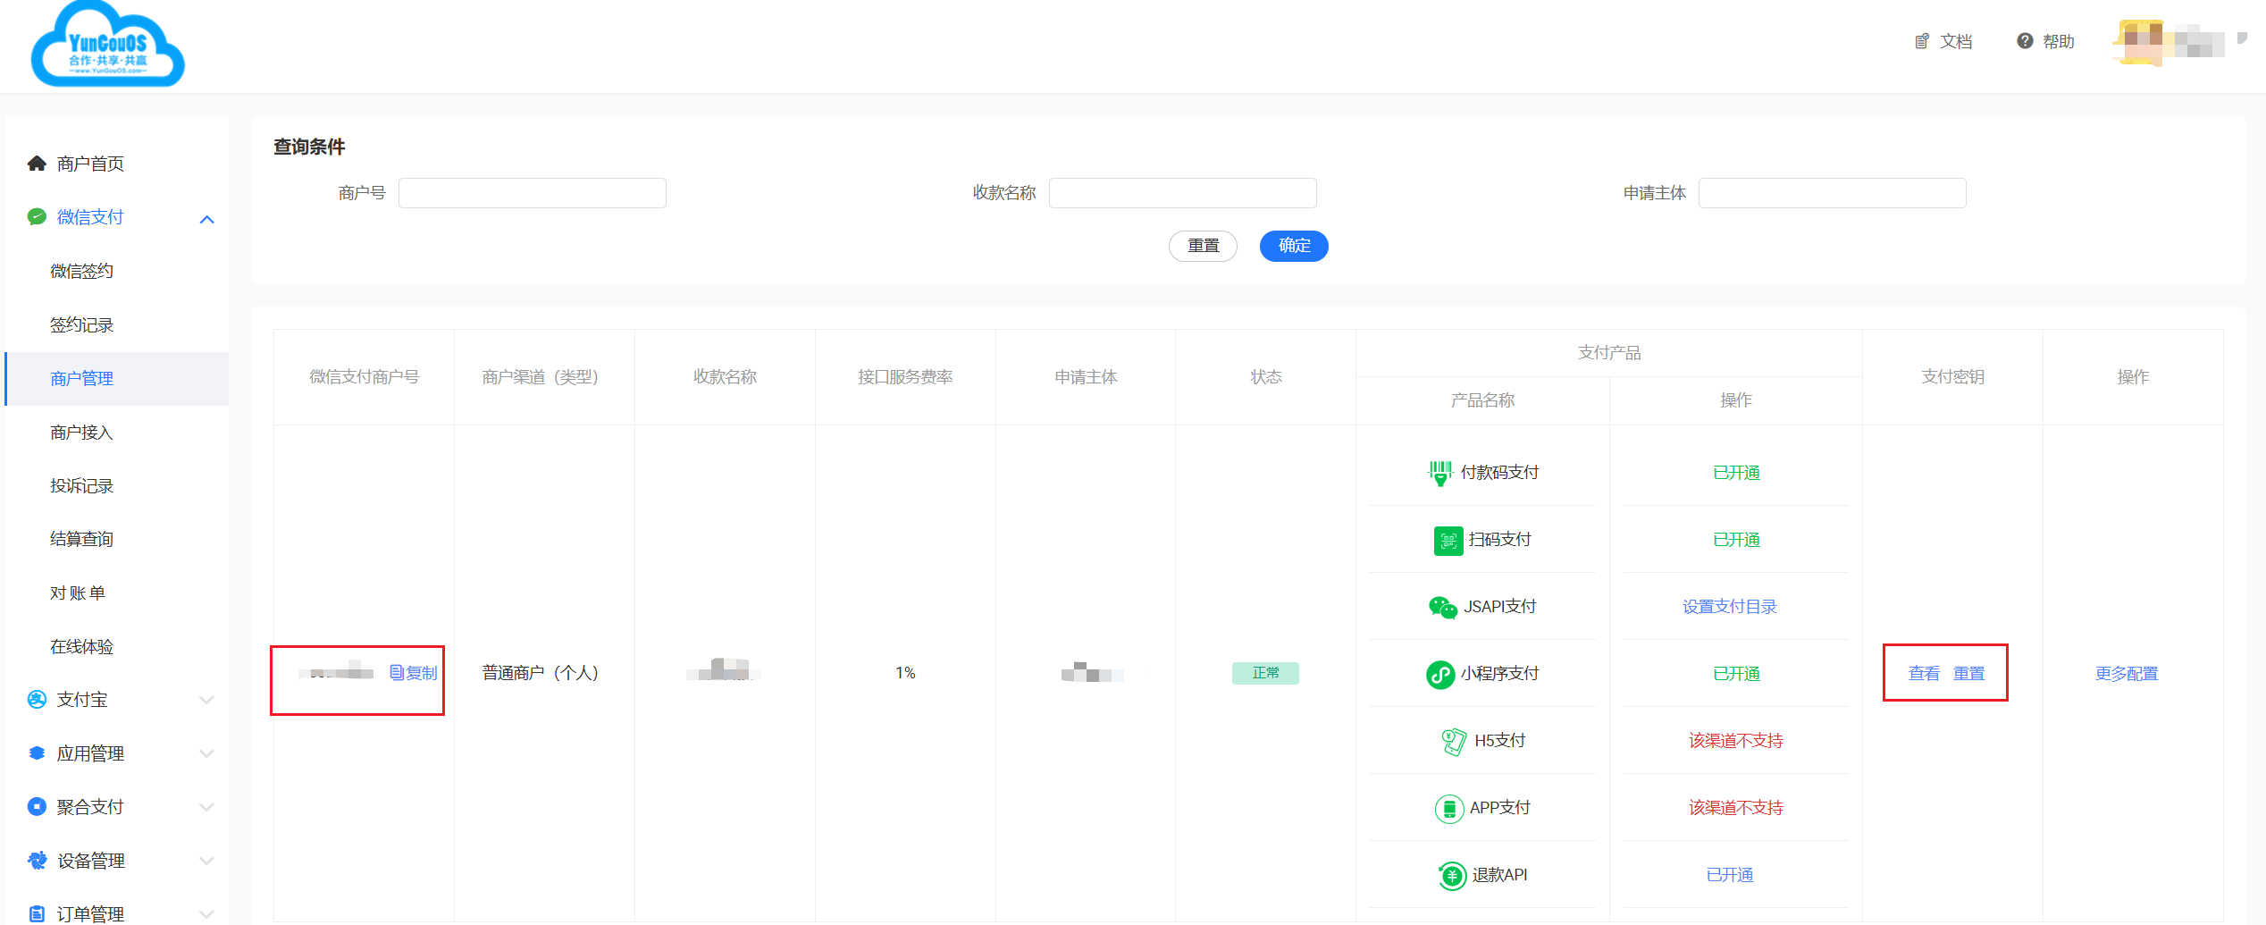Open 商户首页 in the sidebar
Screen dimensions: 2266x925
89,164
